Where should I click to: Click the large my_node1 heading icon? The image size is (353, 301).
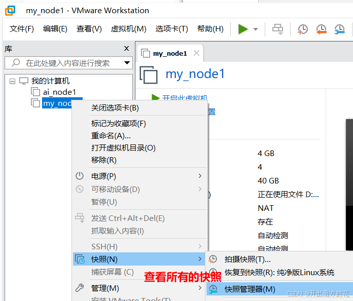click(149, 74)
